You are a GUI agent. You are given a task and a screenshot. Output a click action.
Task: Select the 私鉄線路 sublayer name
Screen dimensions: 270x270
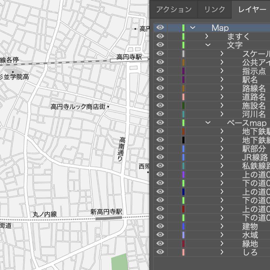[256, 166]
